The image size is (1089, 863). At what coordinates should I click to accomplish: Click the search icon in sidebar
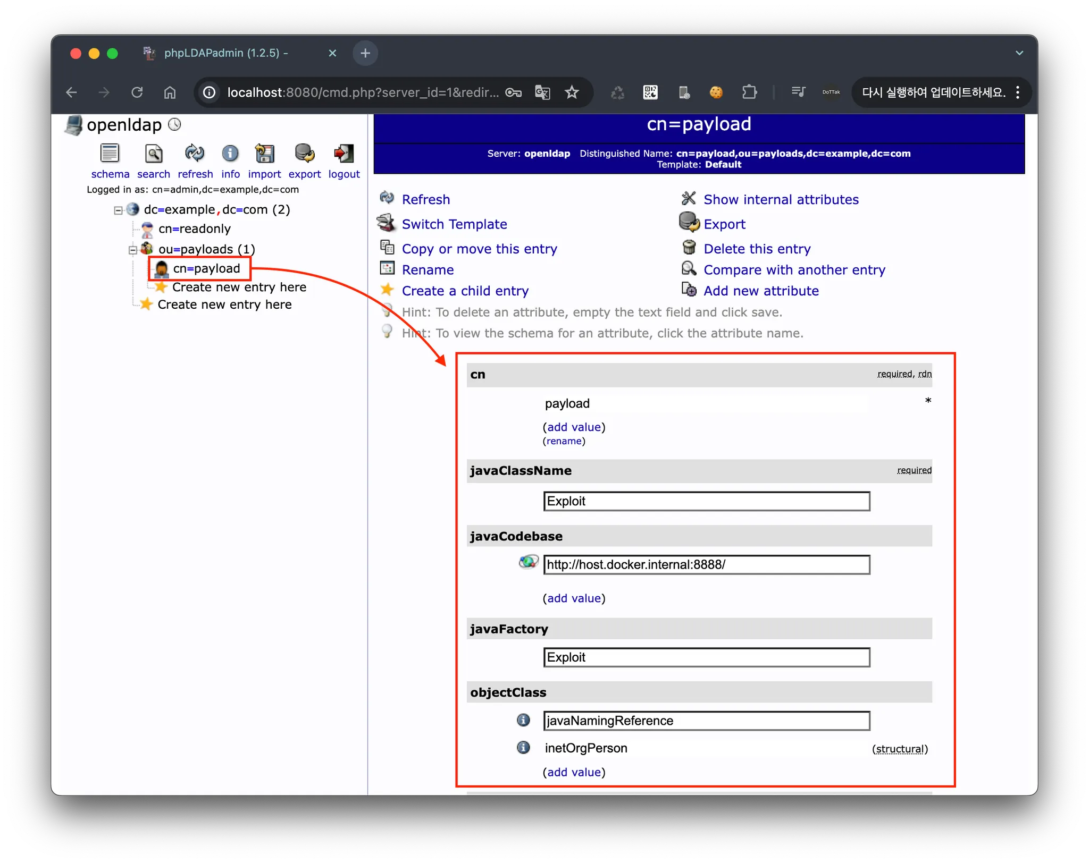(x=154, y=154)
